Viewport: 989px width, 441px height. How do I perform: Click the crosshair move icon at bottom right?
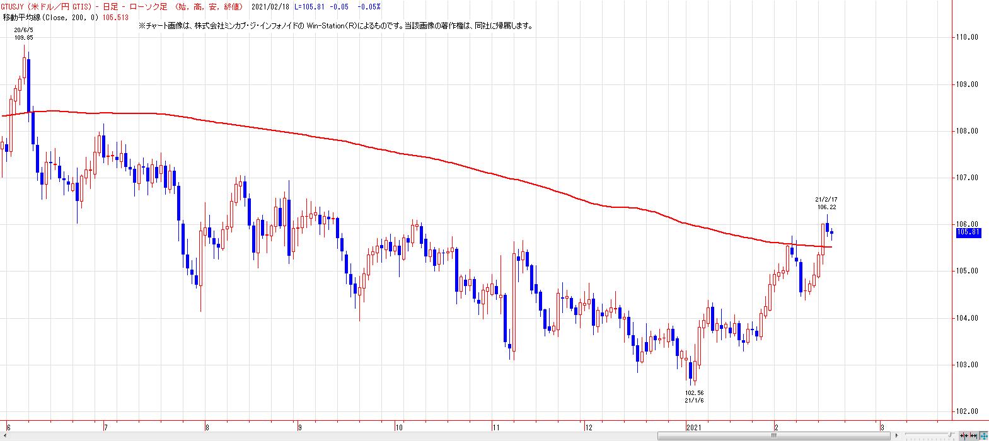983,435
